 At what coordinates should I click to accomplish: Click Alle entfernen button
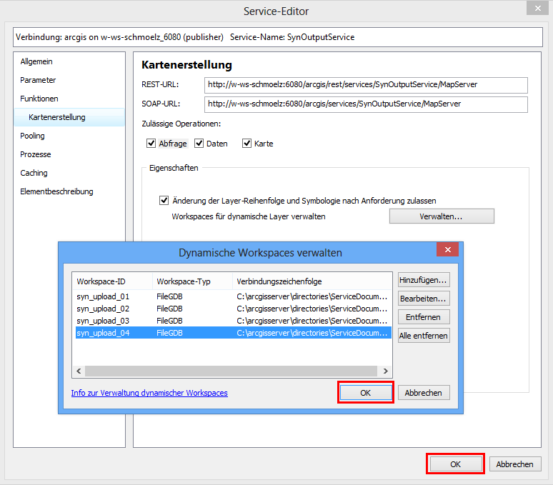point(424,336)
